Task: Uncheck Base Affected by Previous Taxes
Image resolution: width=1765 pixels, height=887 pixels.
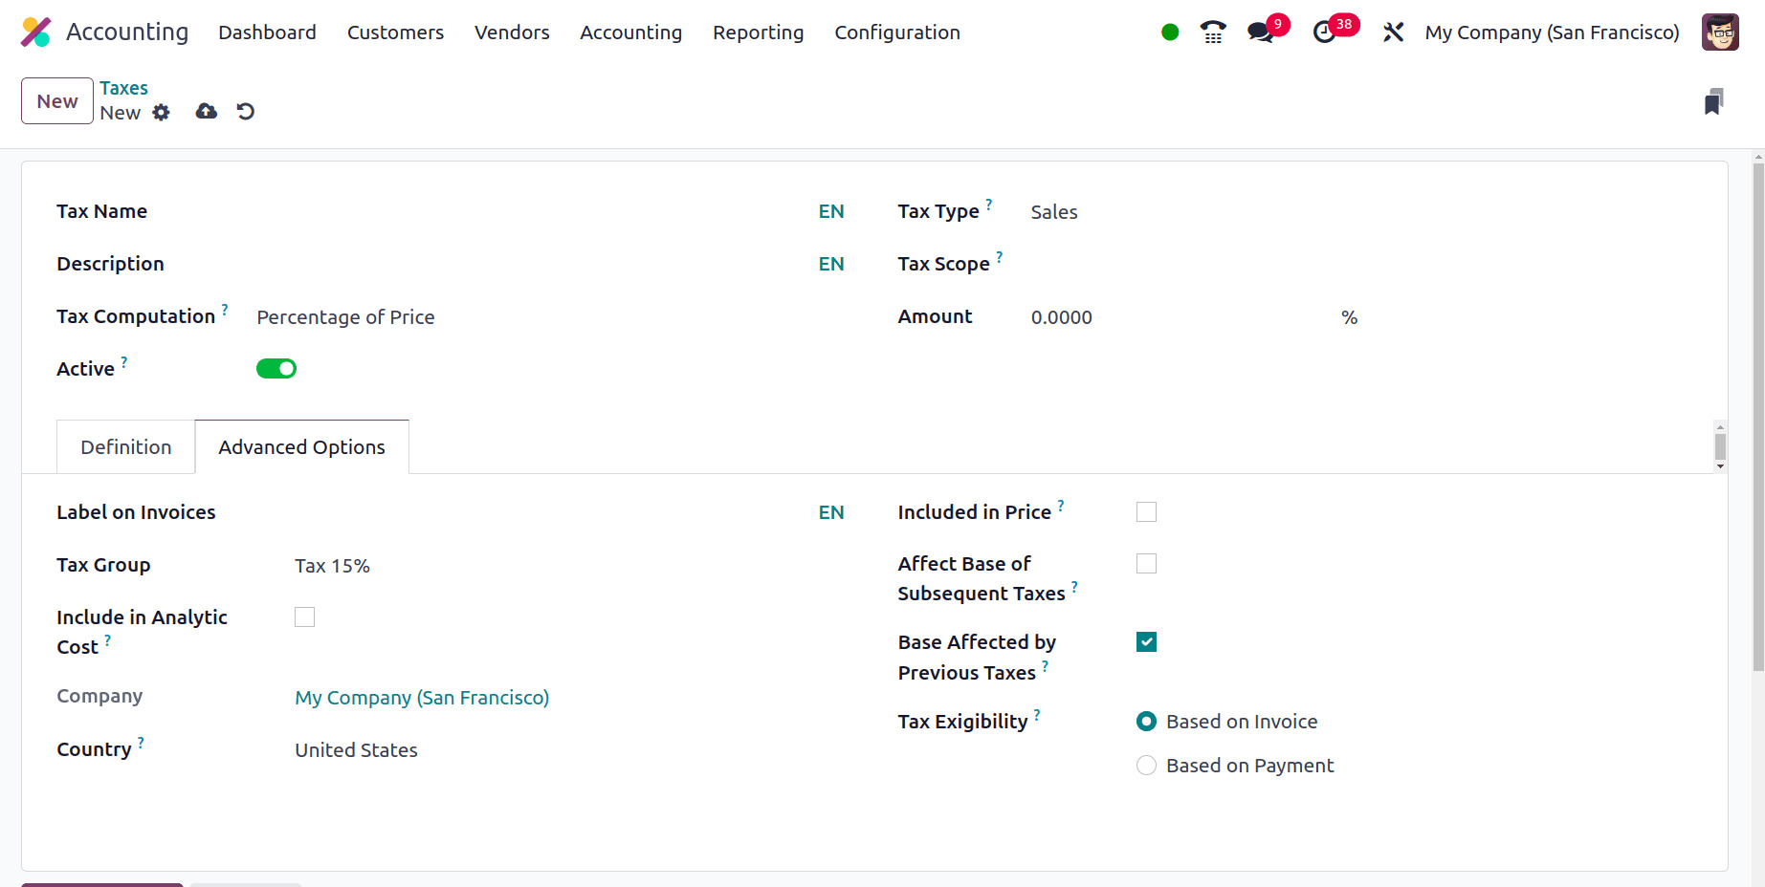Action: click(1146, 642)
